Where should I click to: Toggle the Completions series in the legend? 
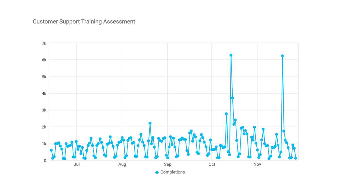click(x=170, y=172)
